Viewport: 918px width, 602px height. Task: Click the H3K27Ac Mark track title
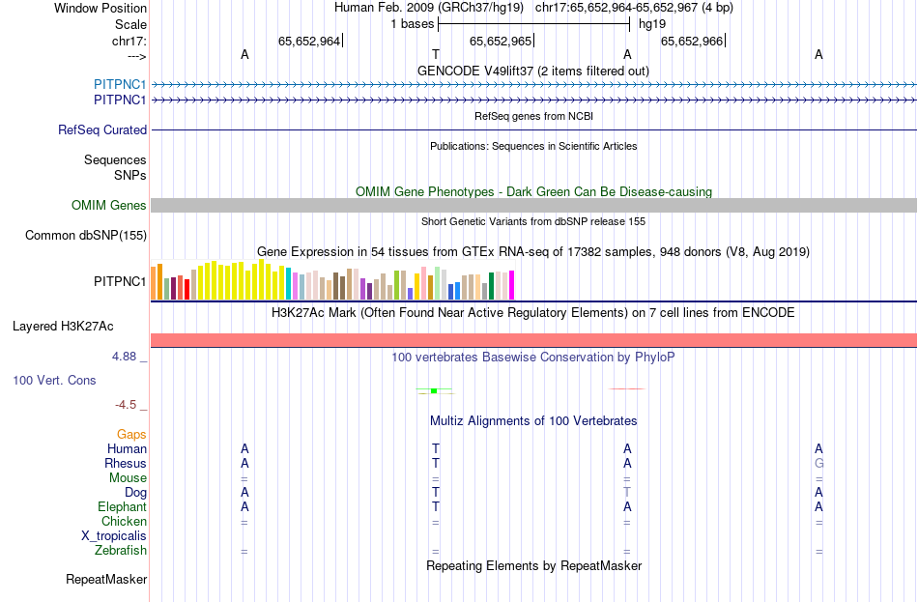pos(533,312)
